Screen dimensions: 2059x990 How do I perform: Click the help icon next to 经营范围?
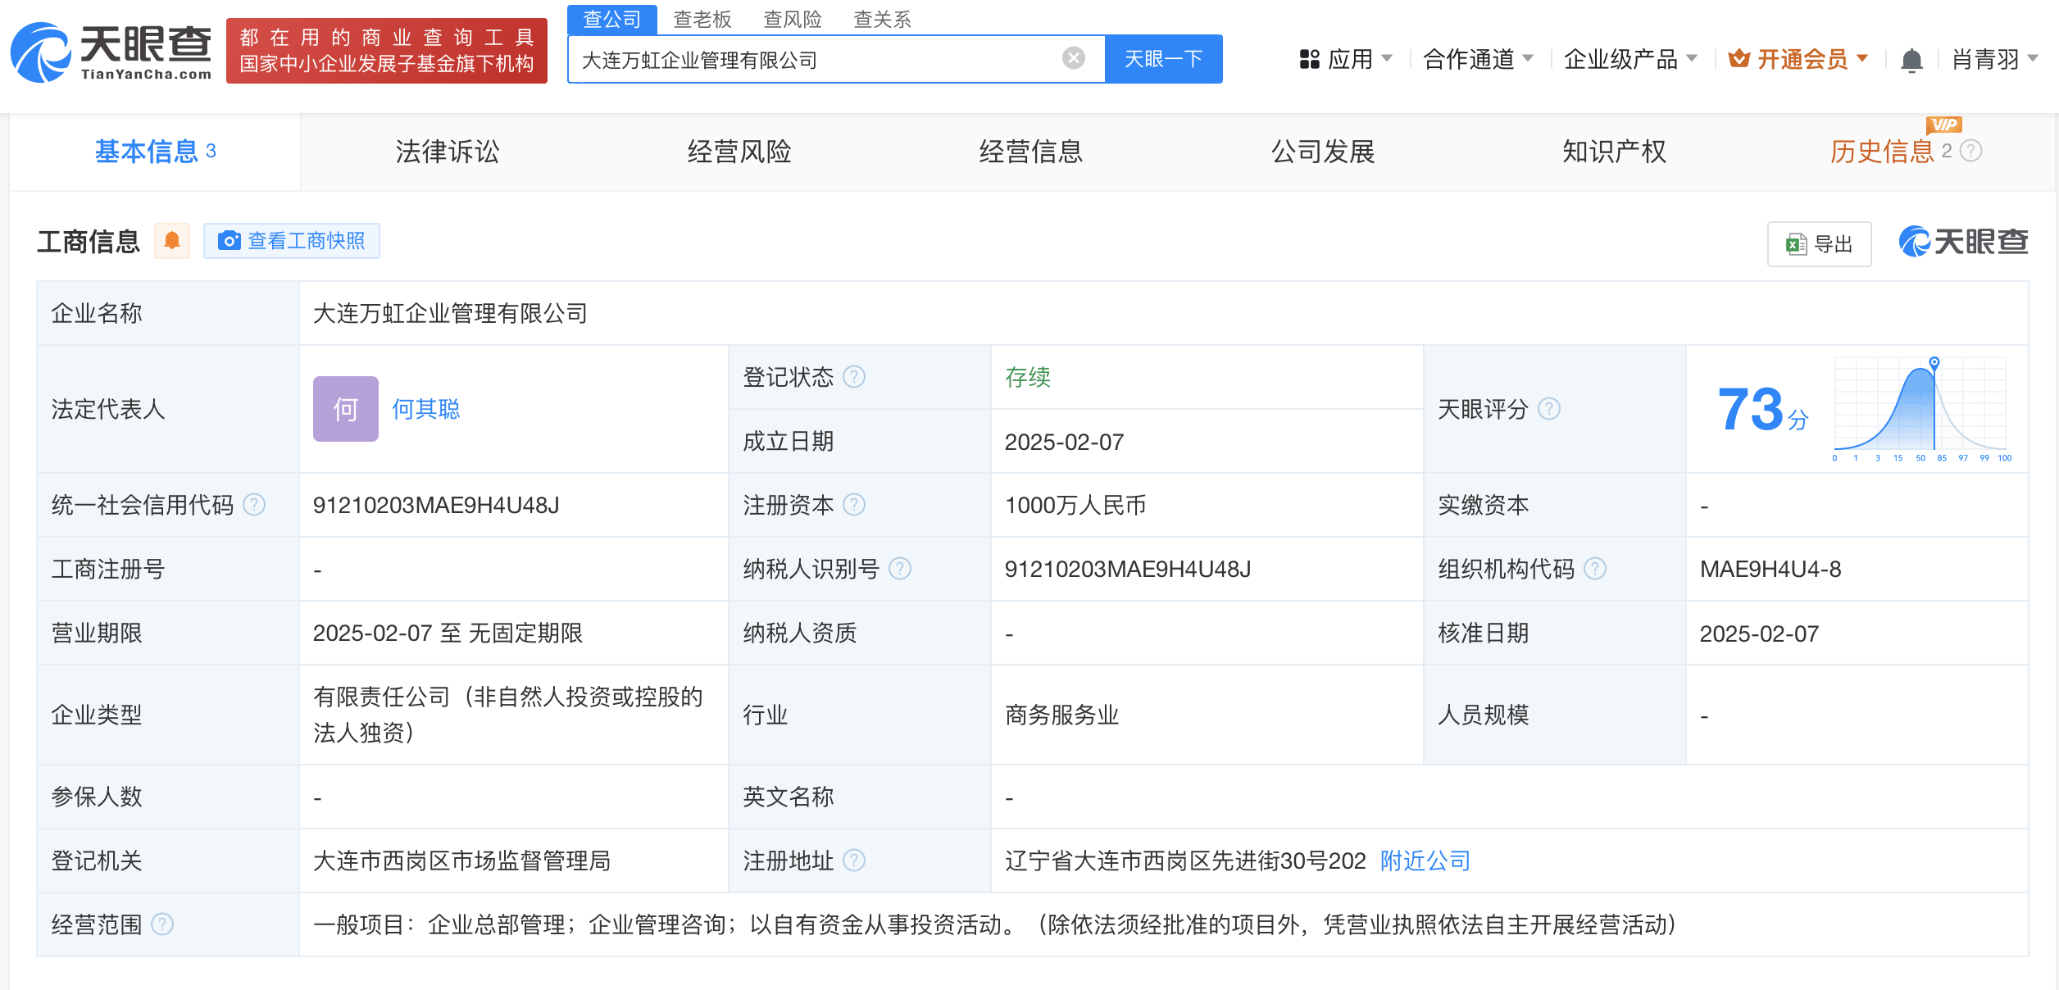pyautogui.click(x=163, y=924)
